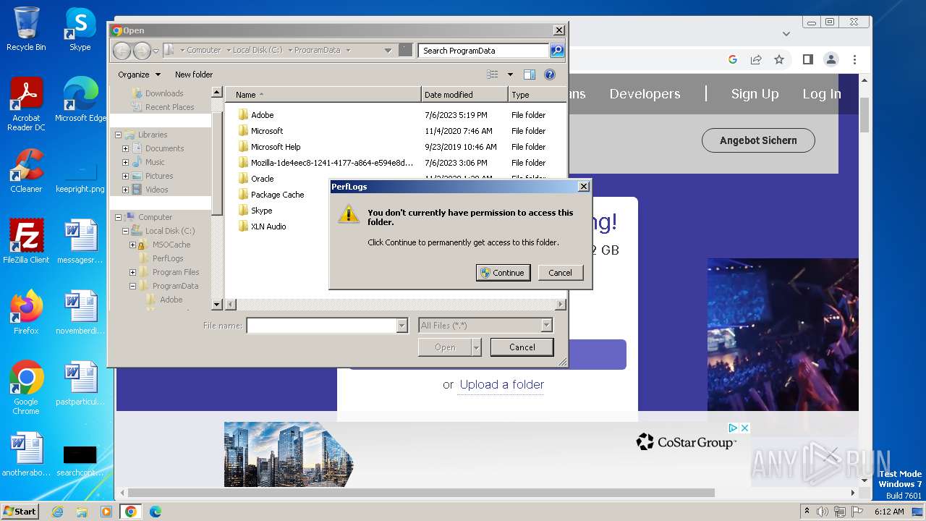This screenshot has height=521, width=926.
Task: Expand the Pictures library node
Action: [125, 176]
